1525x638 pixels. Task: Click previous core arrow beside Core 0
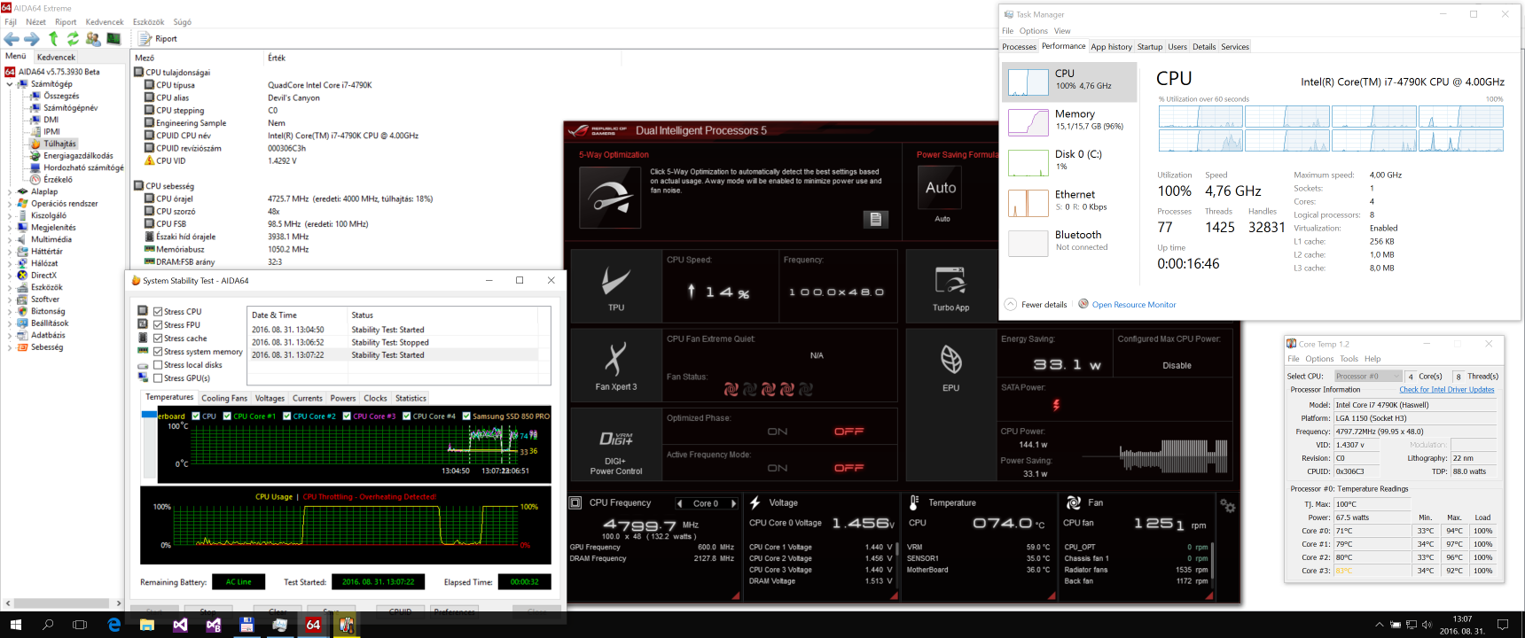(680, 503)
